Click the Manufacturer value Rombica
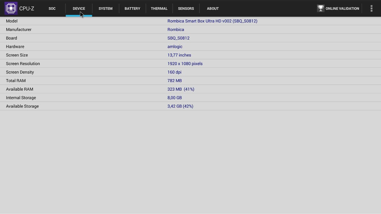The image size is (381, 214). (x=176, y=29)
